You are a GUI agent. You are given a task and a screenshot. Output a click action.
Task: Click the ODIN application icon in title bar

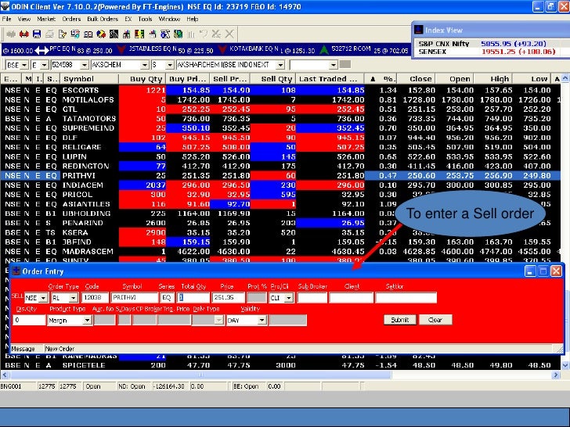tap(5, 6)
